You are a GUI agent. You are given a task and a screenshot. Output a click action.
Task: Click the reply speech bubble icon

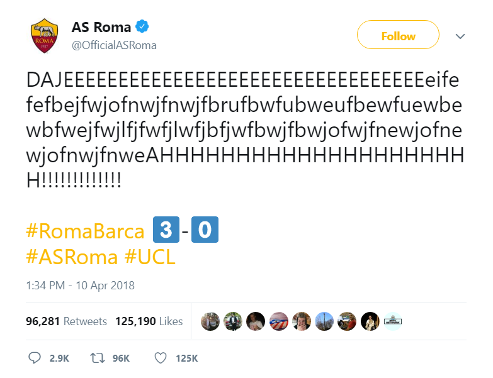click(36, 358)
